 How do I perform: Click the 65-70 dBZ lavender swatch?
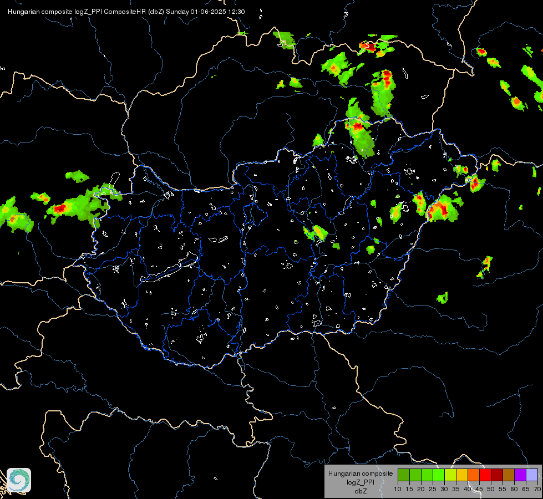pos(531,475)
